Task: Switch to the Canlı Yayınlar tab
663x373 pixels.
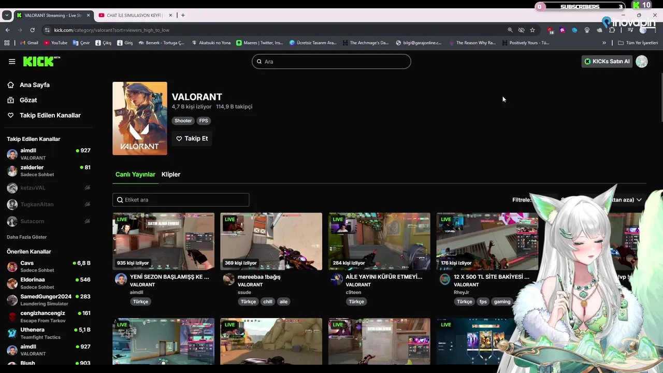Action: point(135,175)
